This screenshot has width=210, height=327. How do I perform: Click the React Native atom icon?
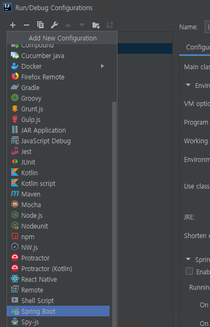pos(15,279)
